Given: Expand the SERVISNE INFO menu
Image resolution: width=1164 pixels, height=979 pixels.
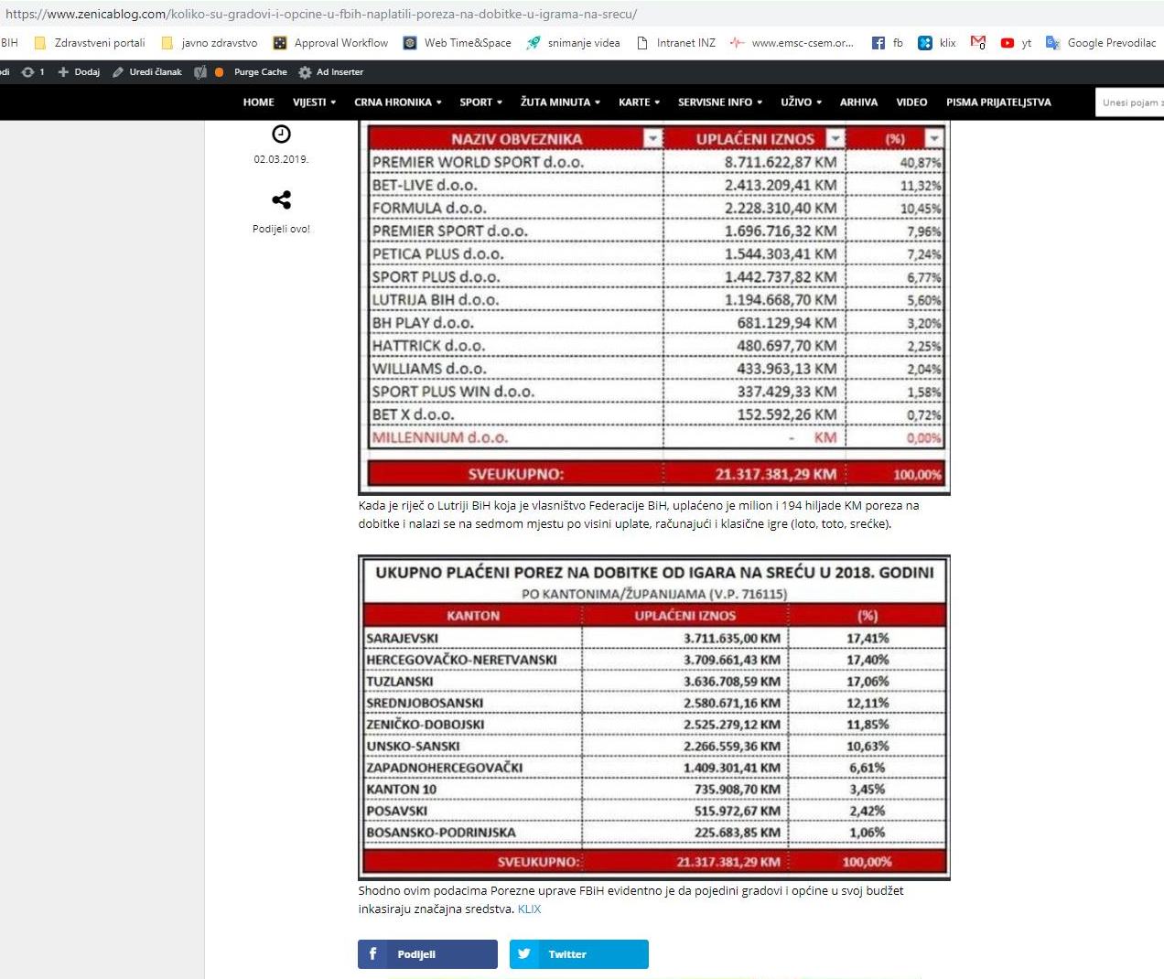Looking at the screenshot, I should (x=719, y=102).
